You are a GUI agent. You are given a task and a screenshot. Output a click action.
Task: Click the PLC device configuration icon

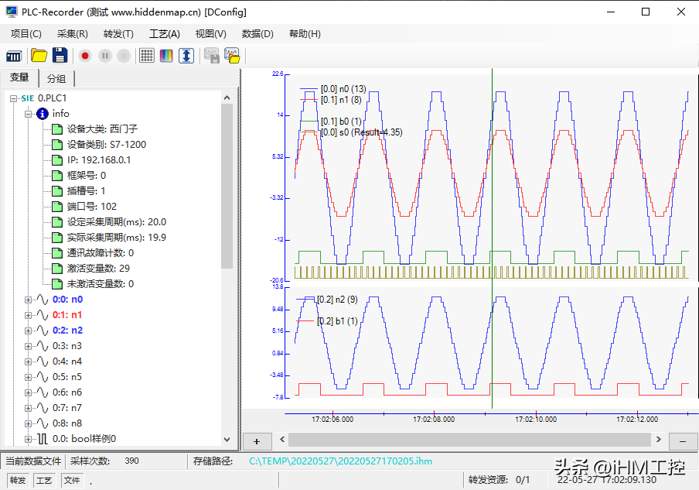tap(15, 56)
